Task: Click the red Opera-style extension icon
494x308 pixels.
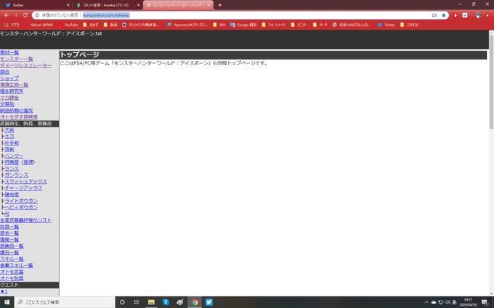Action: click(455, 15)
